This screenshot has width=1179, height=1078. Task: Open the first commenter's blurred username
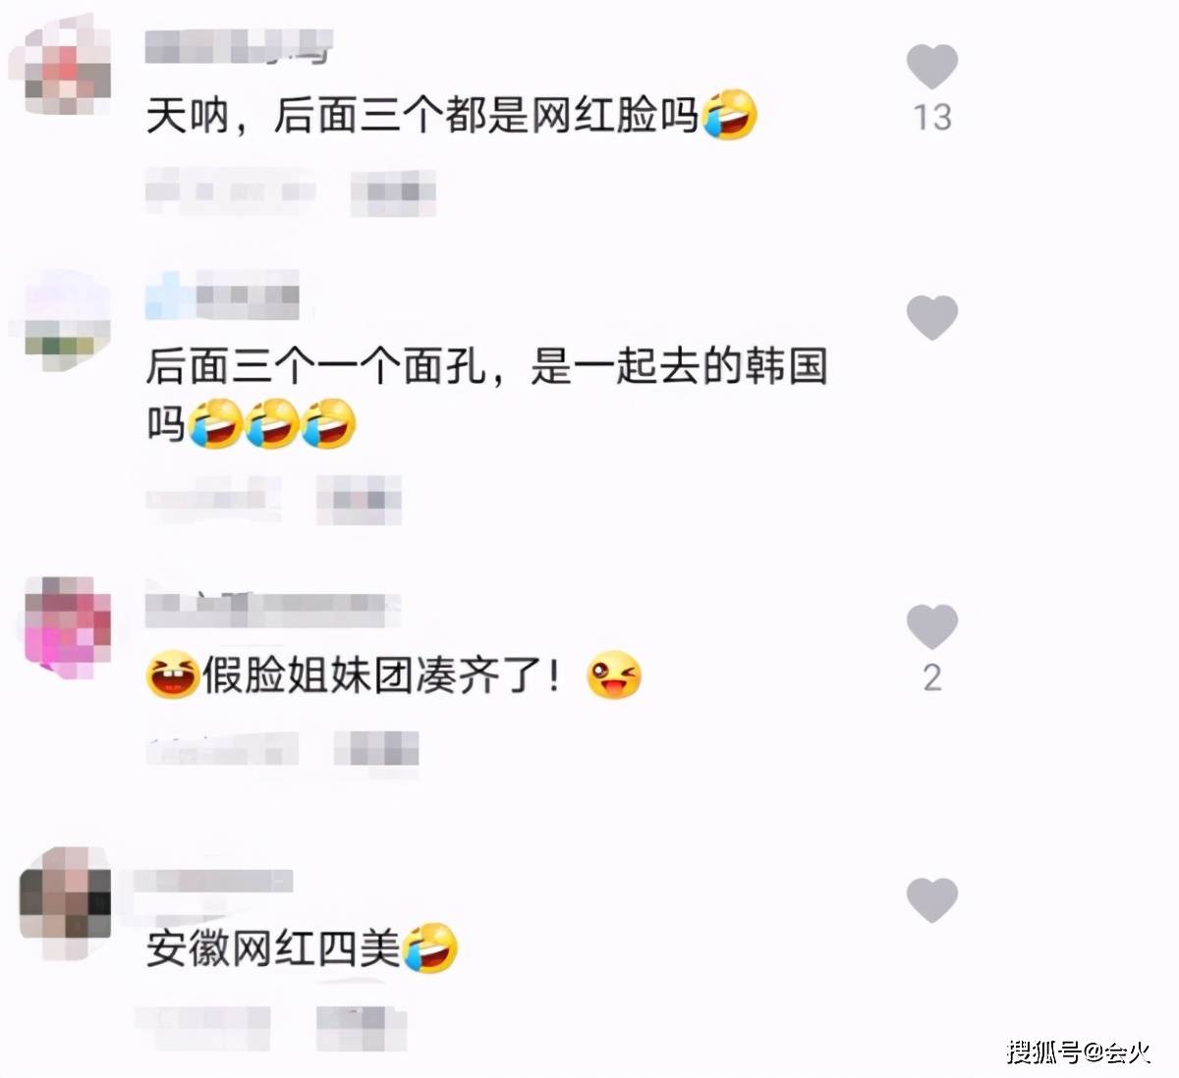pyautogui.click(x=239, y=47)
